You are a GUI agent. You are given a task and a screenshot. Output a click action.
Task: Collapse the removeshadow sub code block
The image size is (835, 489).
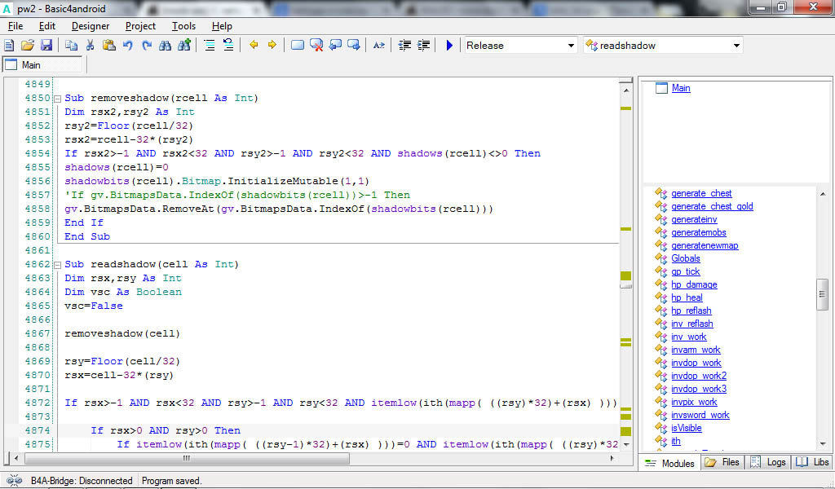(57, 99)
